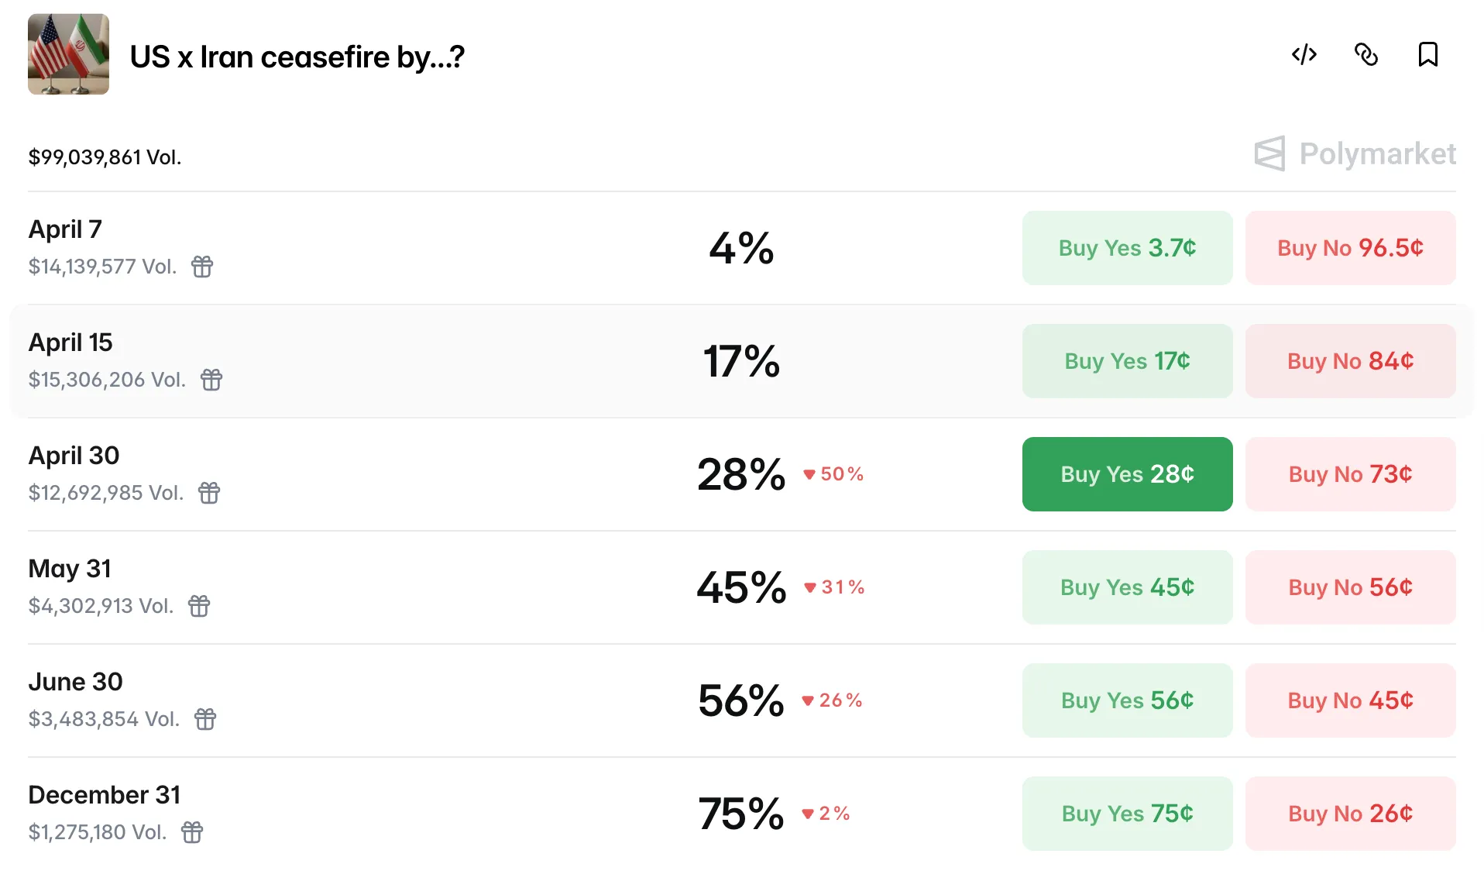Click the June 30 rewards gift icon

[x=205, y=719]
